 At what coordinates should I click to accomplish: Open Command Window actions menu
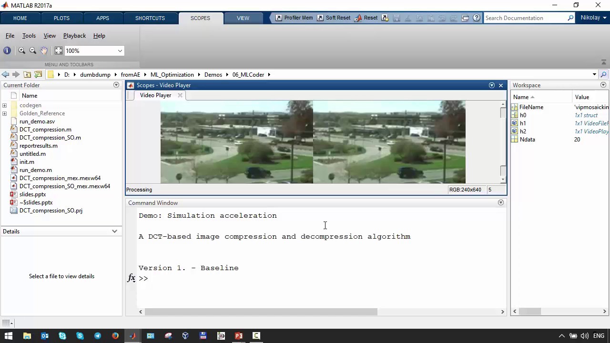(500, 202)
